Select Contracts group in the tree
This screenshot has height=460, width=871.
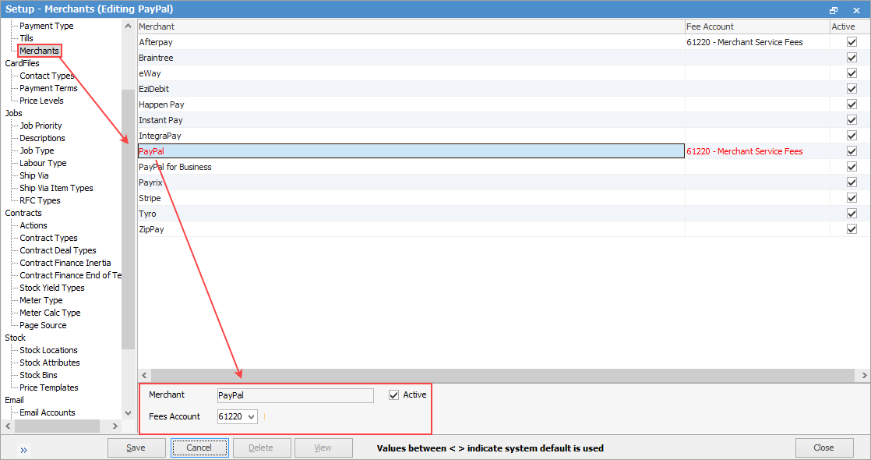coord(23,213)
